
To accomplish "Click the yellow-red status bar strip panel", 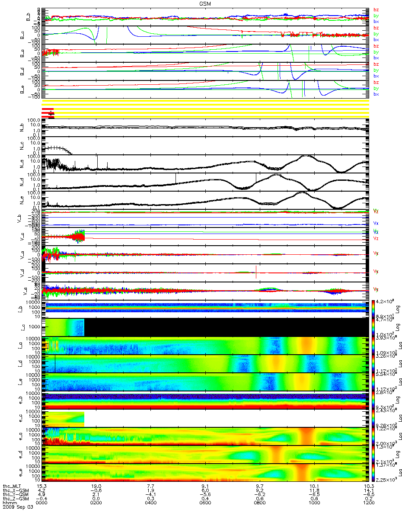I will point(205,109).
